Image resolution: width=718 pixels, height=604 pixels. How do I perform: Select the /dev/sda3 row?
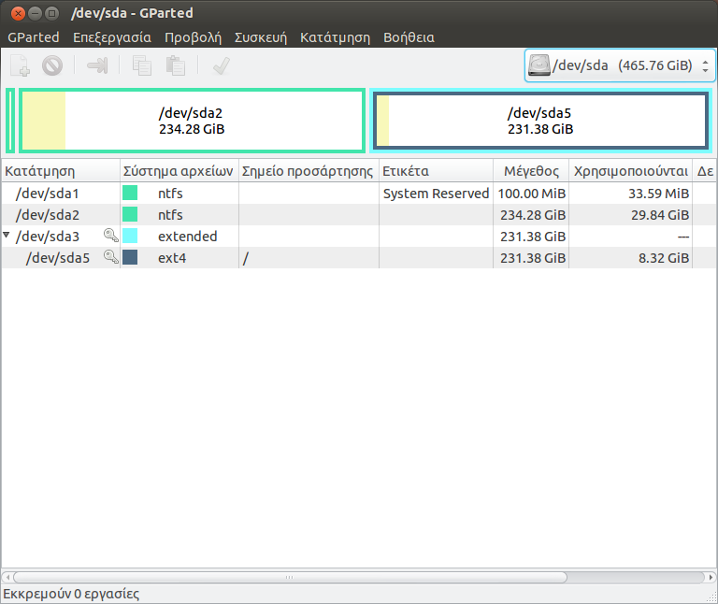click(359, 237)
